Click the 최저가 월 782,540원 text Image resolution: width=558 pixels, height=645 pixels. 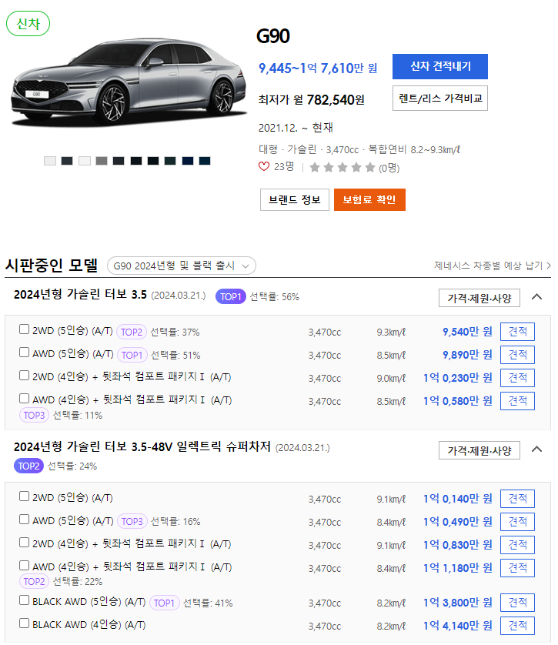(311, 99)
